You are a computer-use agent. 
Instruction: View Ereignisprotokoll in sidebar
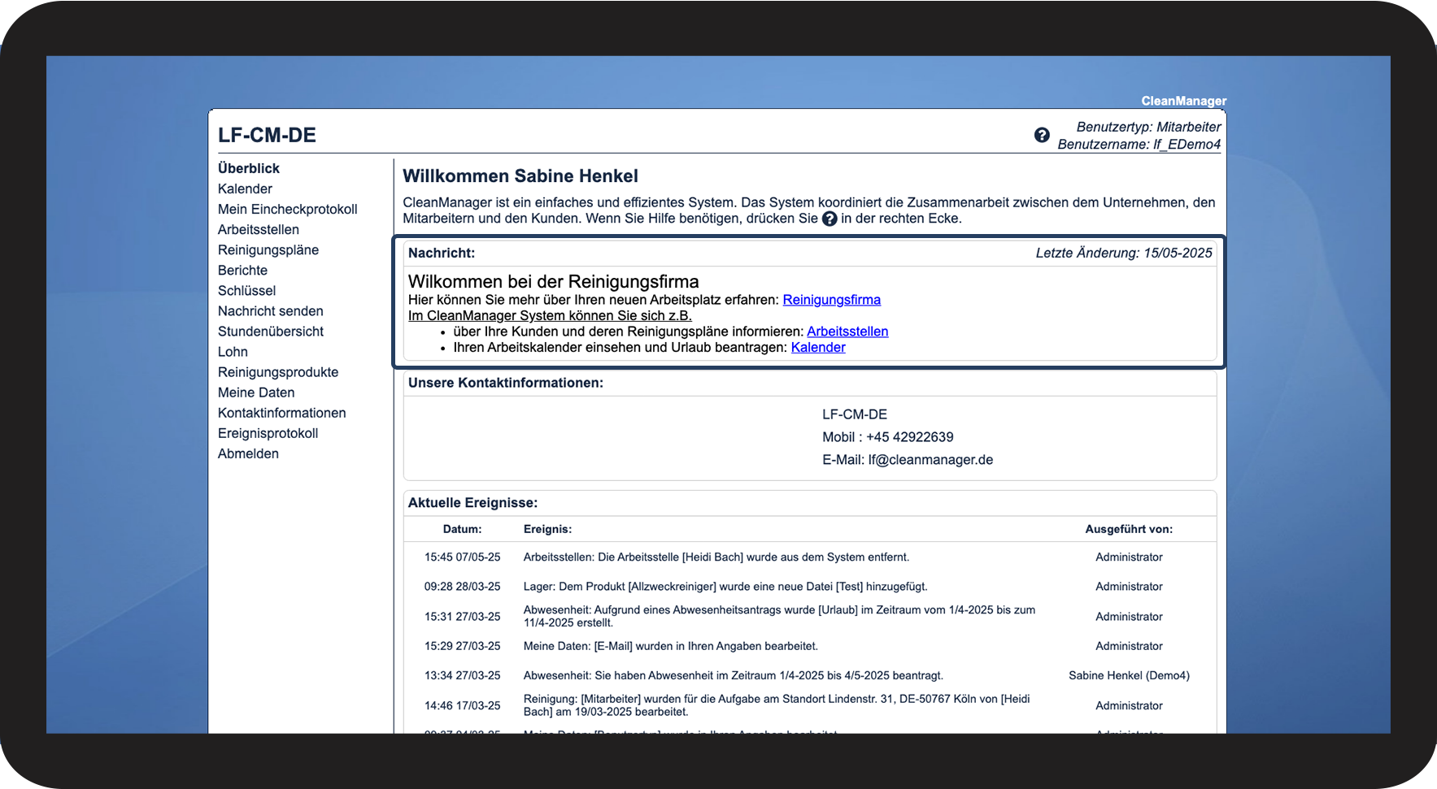(x=268, y=433)
